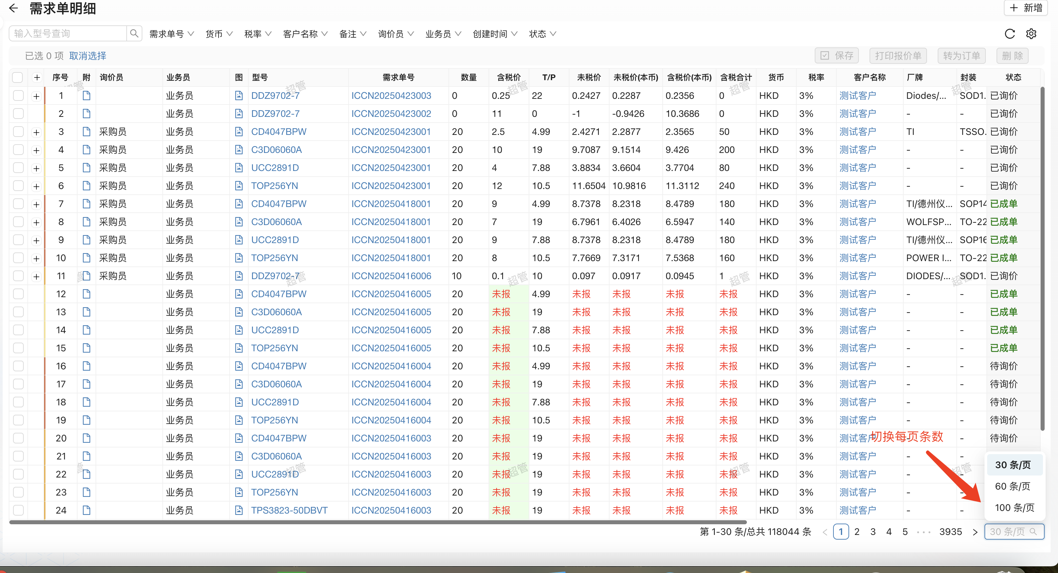
Task: Click image icon for TPS3823-50DBVT row
Action: coord(239,510)
